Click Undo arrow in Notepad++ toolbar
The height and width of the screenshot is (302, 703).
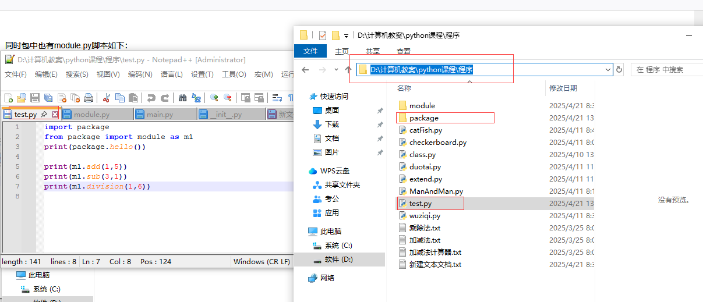click(151, 98)
